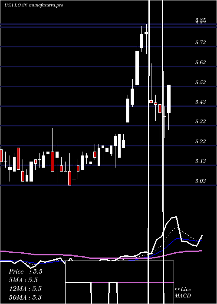Click the 5.53 price axis label

pos(201,82)
